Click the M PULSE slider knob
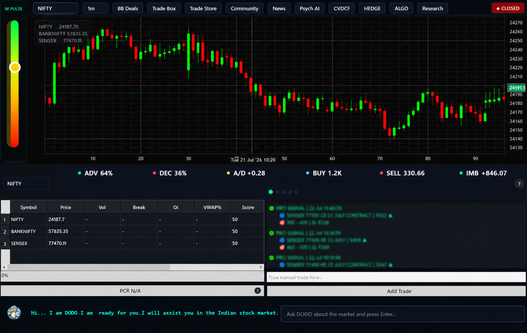 pyautogui.click(x=15, y=67)
